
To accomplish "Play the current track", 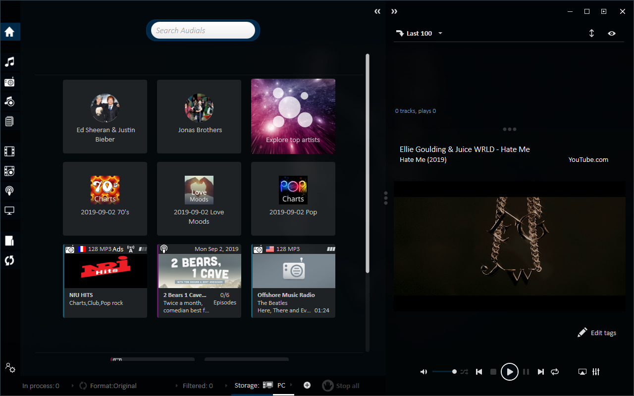I will (x=510, y=372).
